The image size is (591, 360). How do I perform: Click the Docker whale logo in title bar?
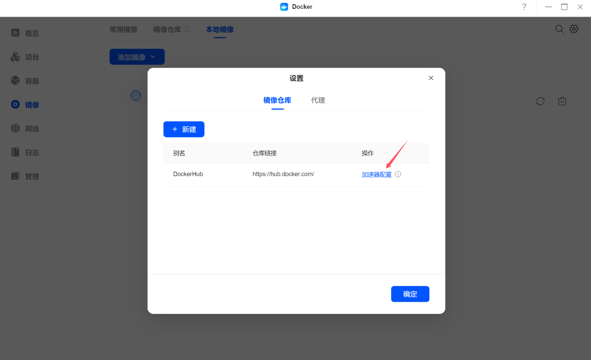tap(284, 7)
